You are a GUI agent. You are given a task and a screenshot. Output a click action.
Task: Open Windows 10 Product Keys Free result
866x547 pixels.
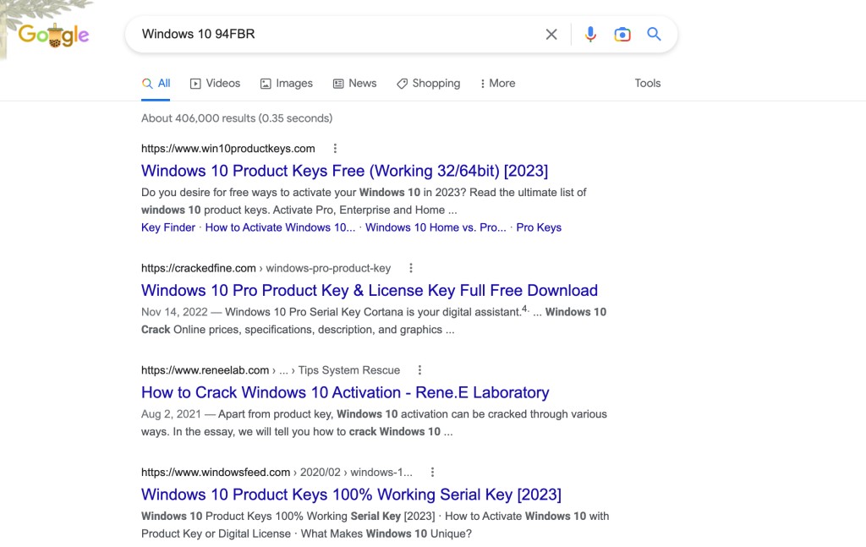345,171
